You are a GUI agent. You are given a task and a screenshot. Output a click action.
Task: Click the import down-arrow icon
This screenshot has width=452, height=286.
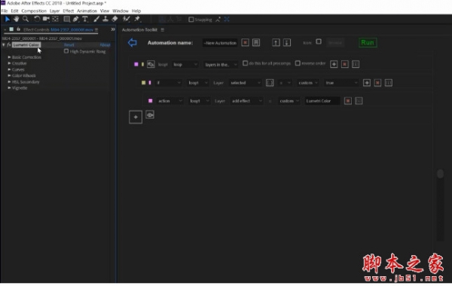pos(287,43)
